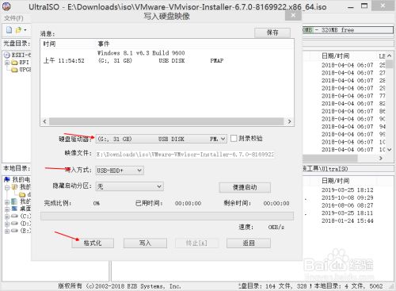
Task: Click the 映像文件 path field
Action: click(x=185, y=155)
